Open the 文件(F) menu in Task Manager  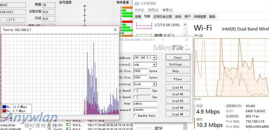pos(139,10)
